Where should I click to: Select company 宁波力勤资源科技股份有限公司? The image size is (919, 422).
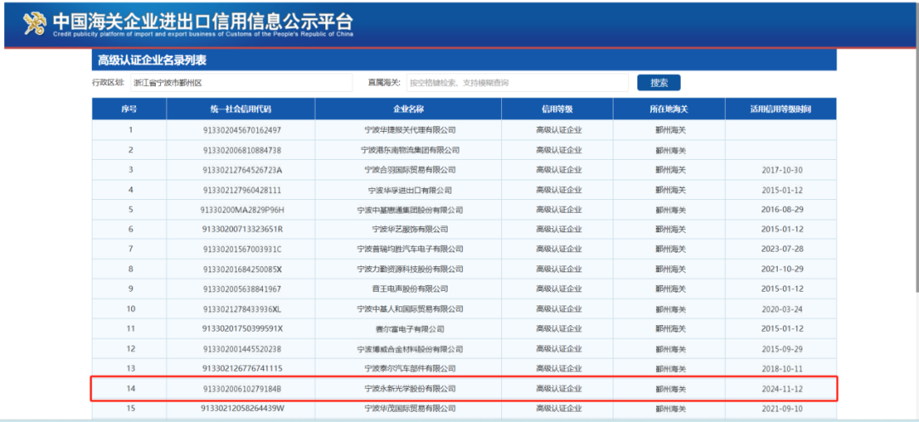408,269
